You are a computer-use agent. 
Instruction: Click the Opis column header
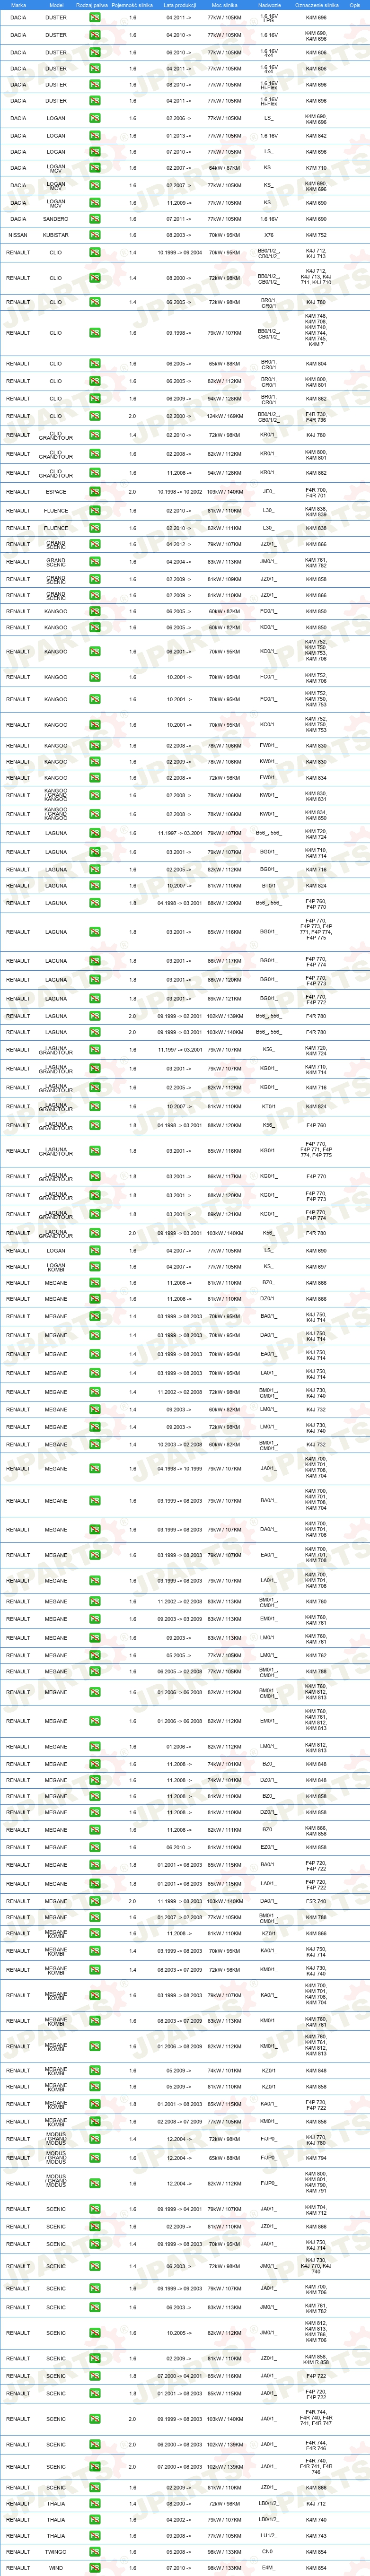tap(355, 5)
